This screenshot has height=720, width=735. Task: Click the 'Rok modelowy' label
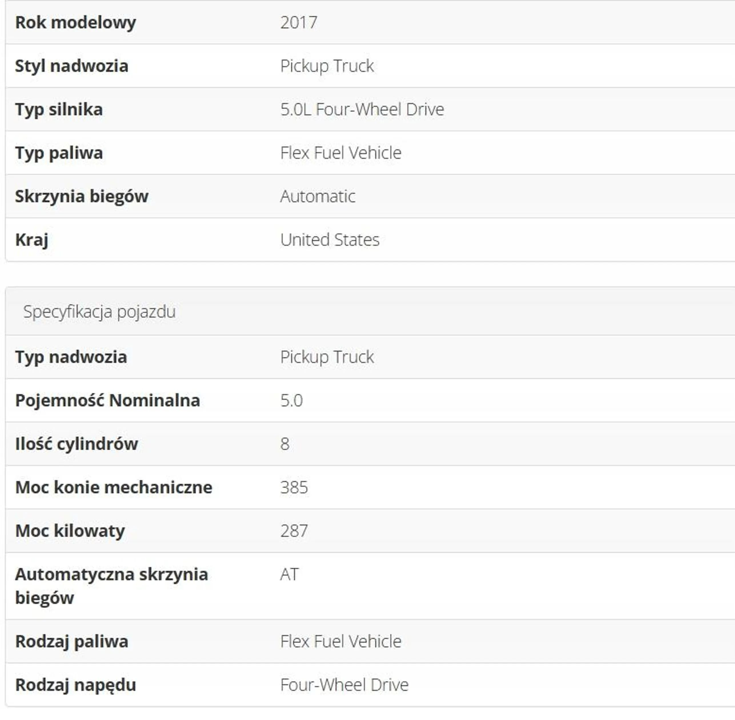pyautogui.click(x=75, y=22)
